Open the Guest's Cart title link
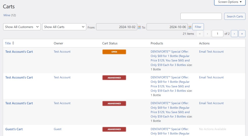 (x=14, y=129)
